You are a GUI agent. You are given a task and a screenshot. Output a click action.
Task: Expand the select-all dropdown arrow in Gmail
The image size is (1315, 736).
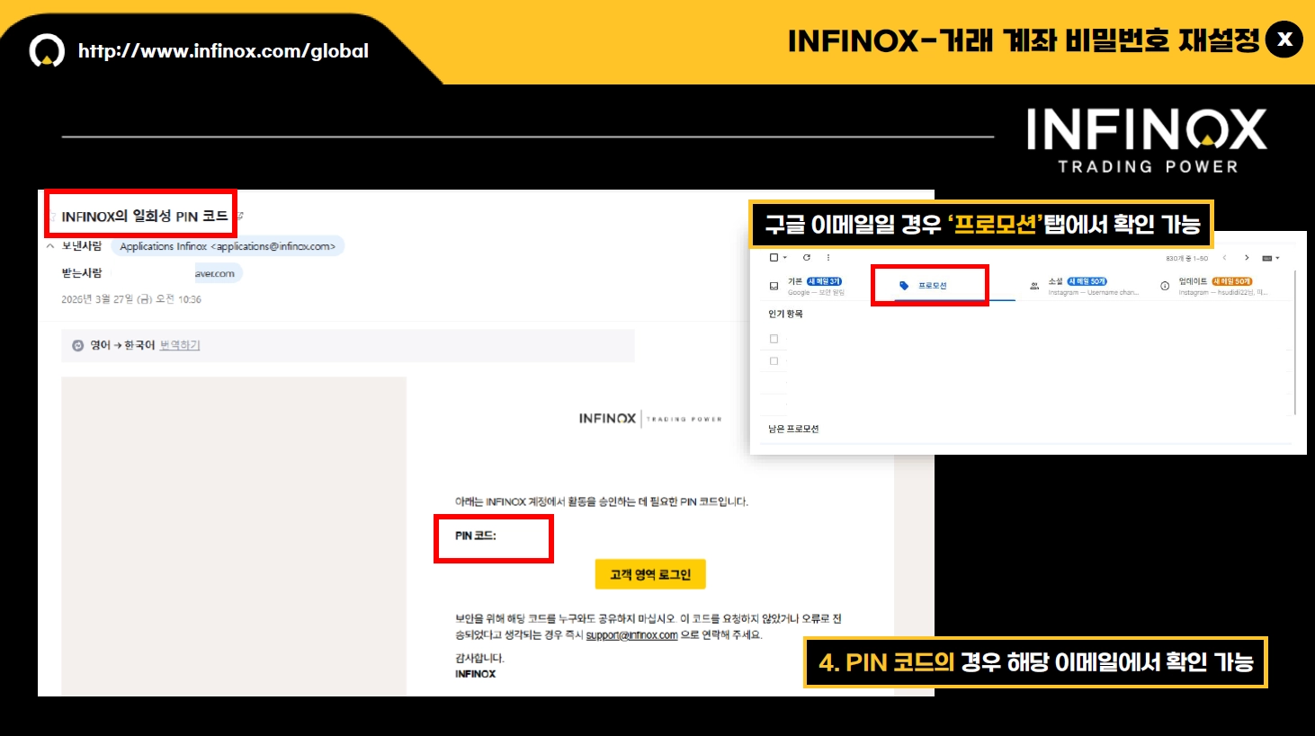point(785,258)
